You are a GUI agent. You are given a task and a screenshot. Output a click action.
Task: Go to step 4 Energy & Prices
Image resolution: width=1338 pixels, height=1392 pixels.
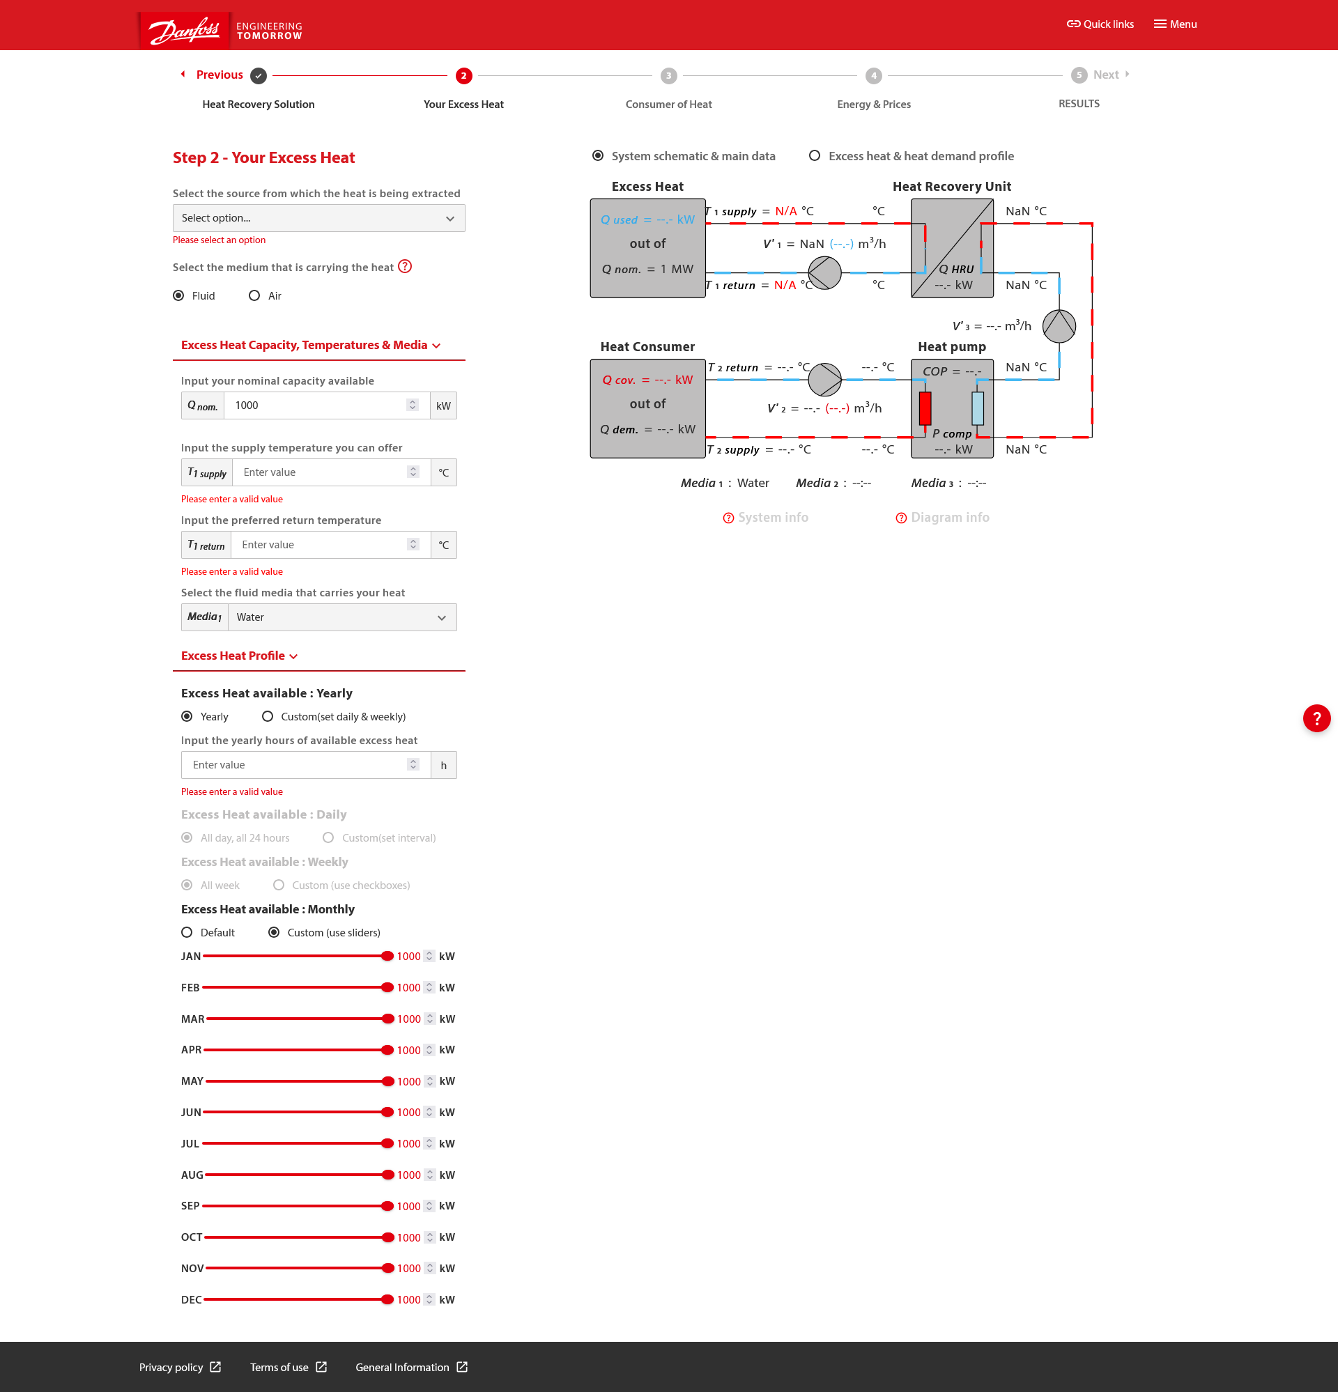(x=873, y=75)
